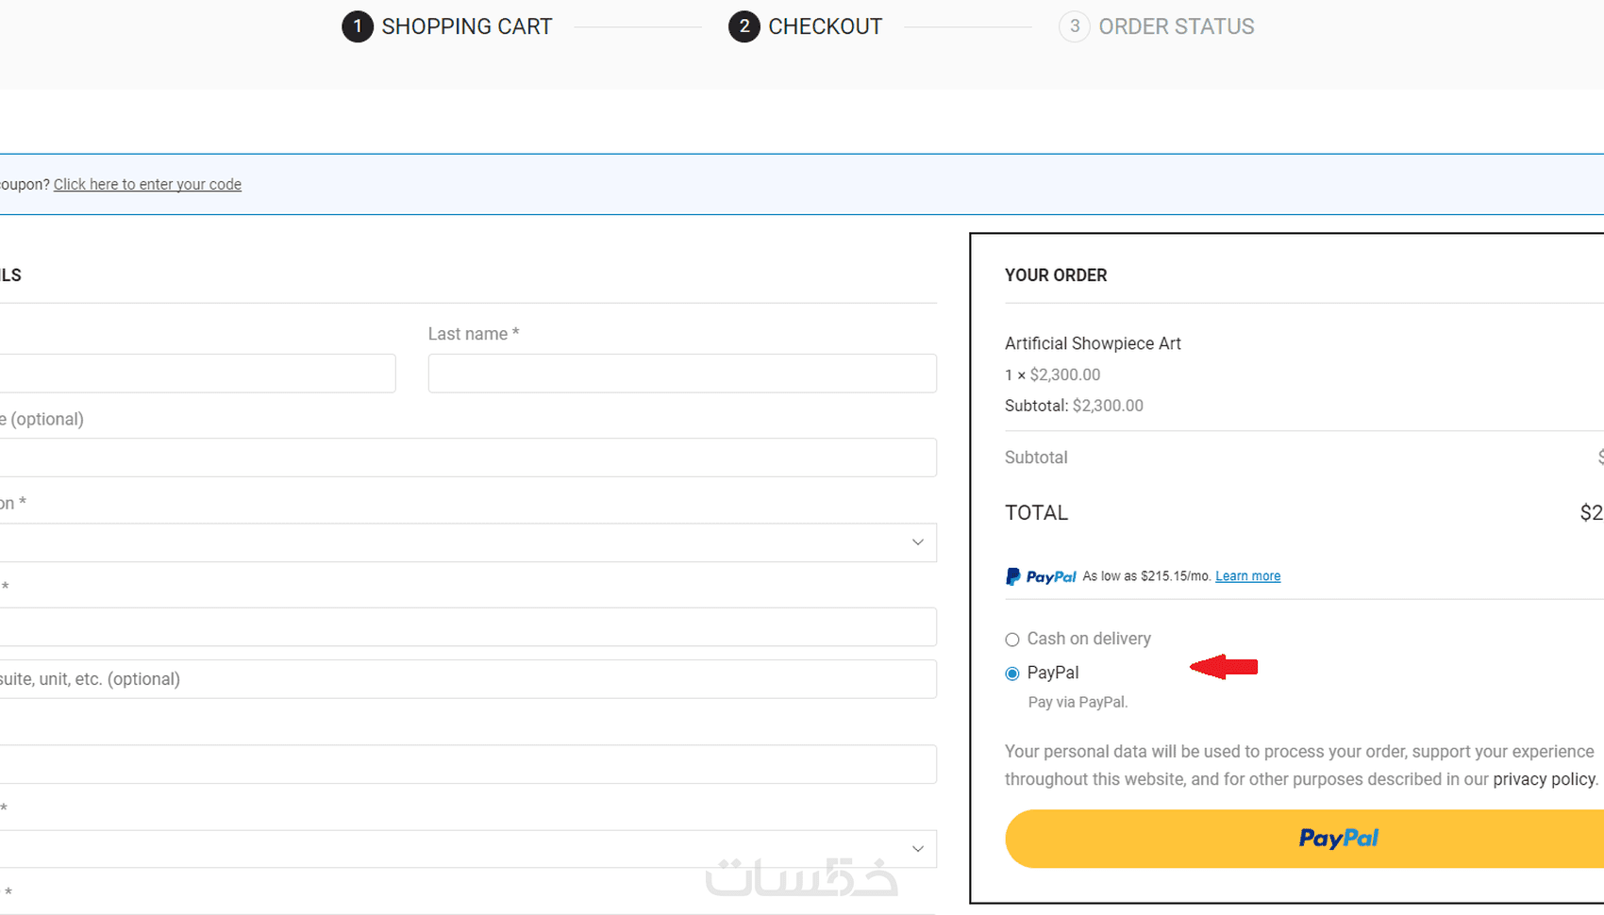Open the lower dropdown chevron near watermark

click(917, 849)
